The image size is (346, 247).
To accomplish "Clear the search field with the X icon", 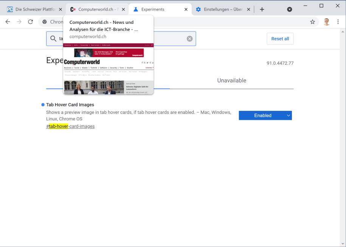I will click(x=189, y=38).
